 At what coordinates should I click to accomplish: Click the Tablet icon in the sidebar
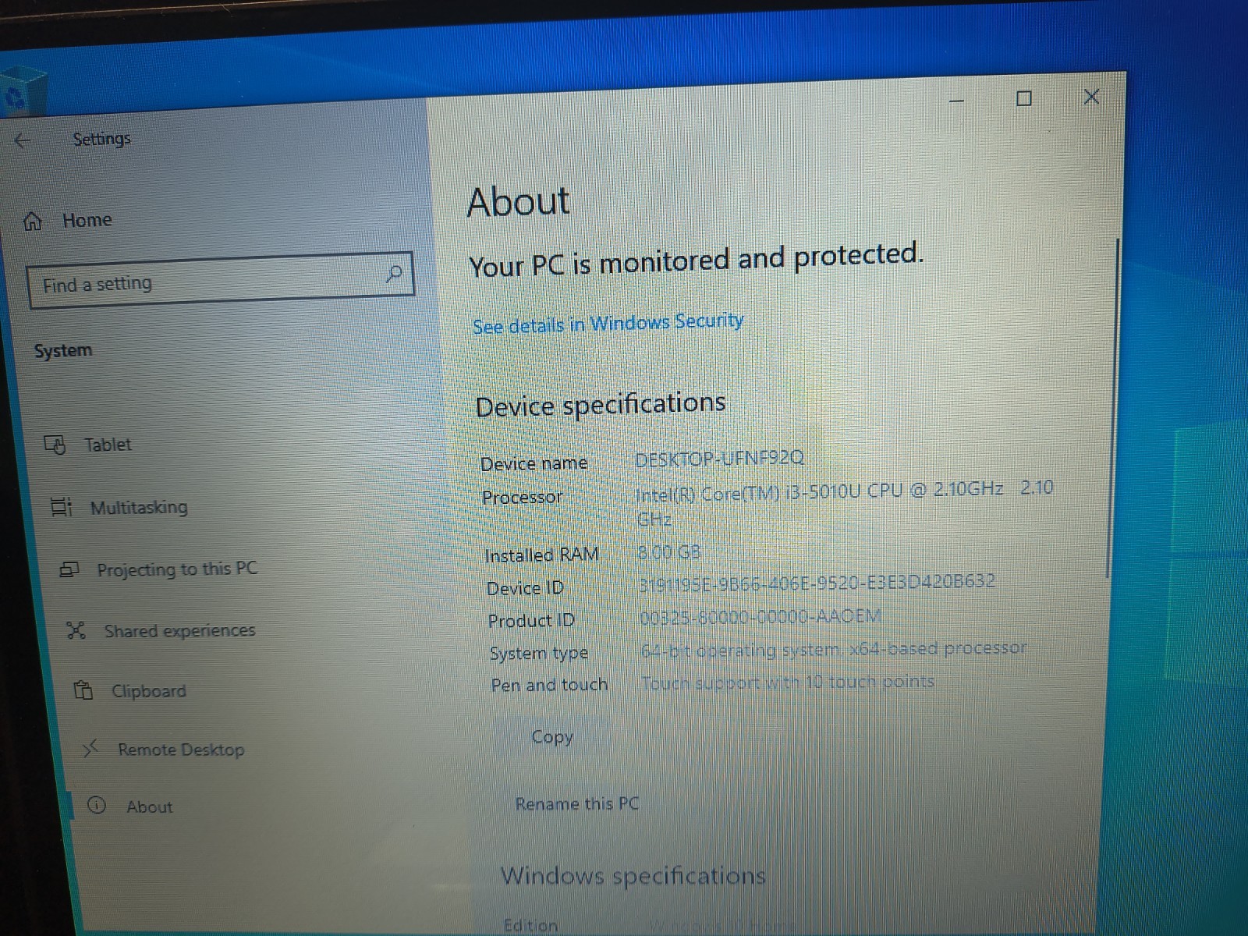tap(55, 445)
